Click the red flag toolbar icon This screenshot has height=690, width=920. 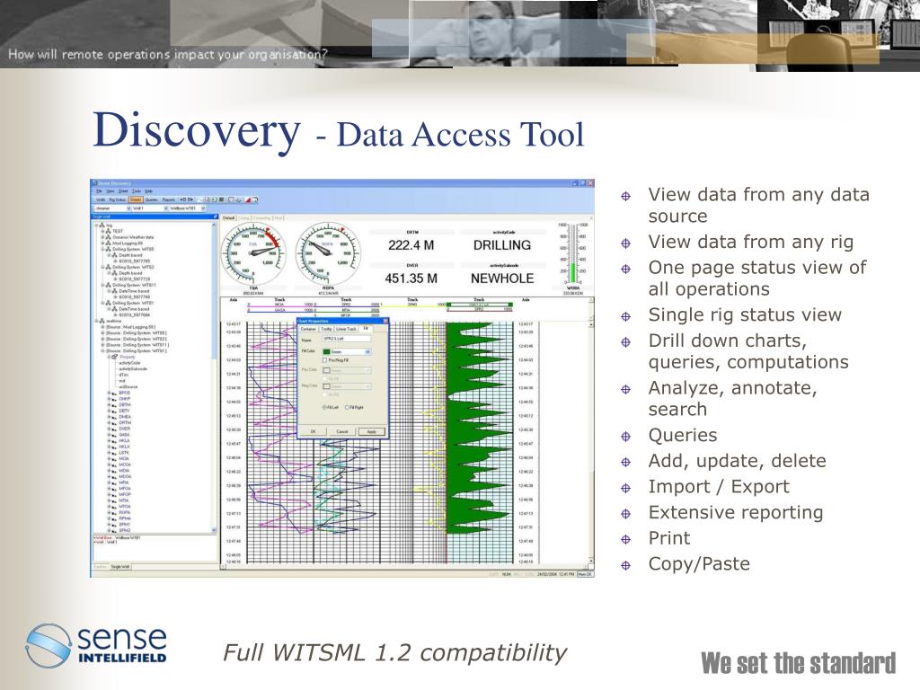click(x=248, y=199)
